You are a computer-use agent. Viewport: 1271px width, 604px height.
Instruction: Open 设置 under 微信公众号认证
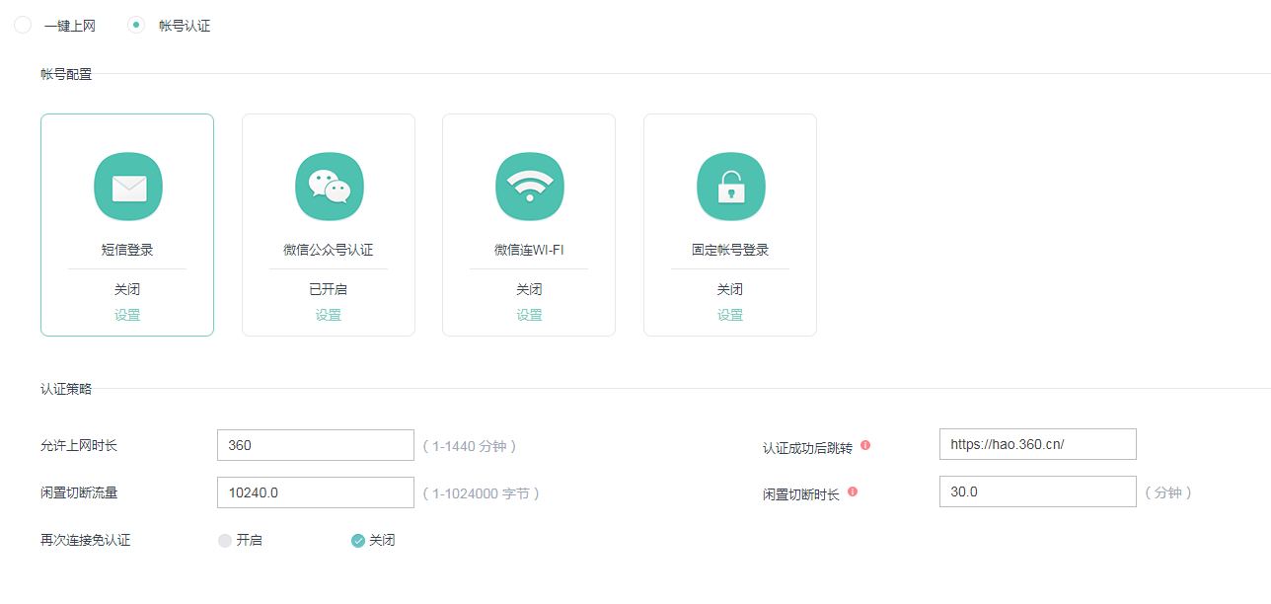coord(329,314)
